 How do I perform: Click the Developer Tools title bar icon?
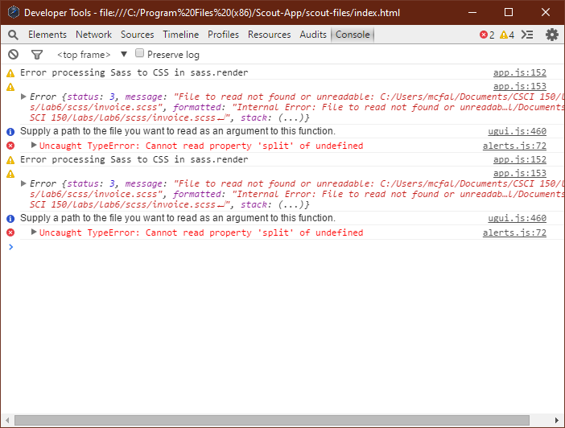pyautogui.click(x=14, y=12)
